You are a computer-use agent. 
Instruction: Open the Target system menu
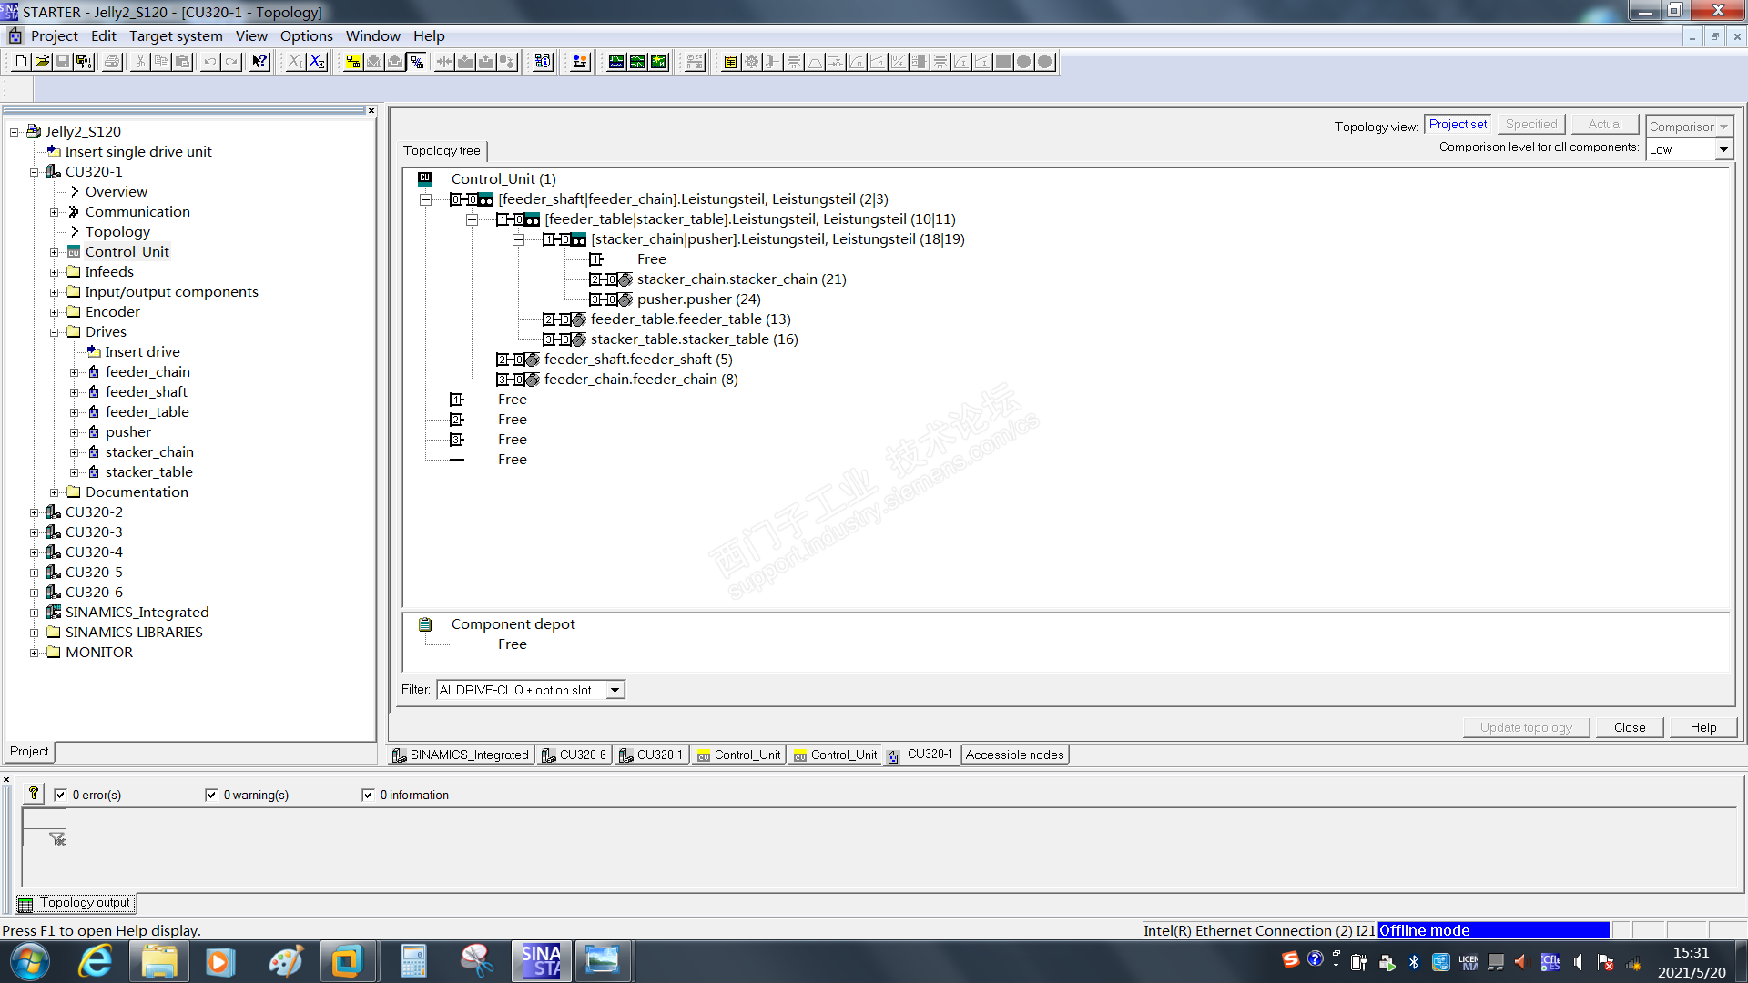[176, 36]
